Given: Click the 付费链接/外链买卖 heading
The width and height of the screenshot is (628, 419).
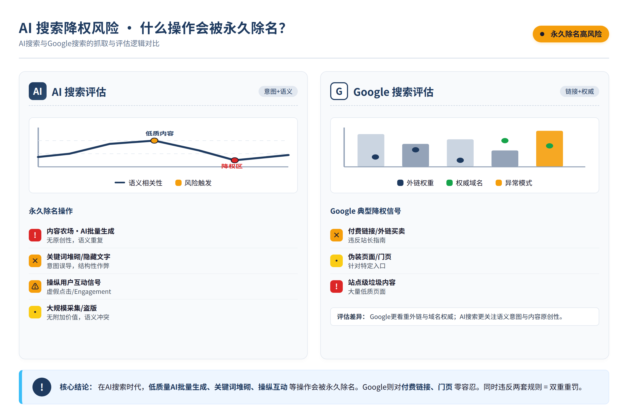Looking at the screenshot, I should pos(377,231).
